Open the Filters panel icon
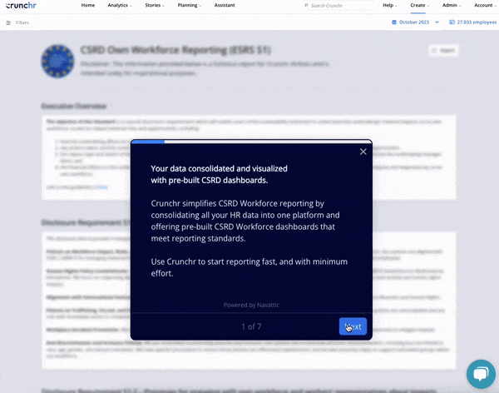Screen dimensions: 499x393 8,22
